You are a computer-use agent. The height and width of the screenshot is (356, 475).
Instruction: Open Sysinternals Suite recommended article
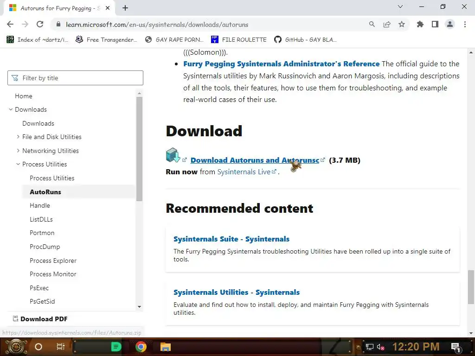pos(231,239)
